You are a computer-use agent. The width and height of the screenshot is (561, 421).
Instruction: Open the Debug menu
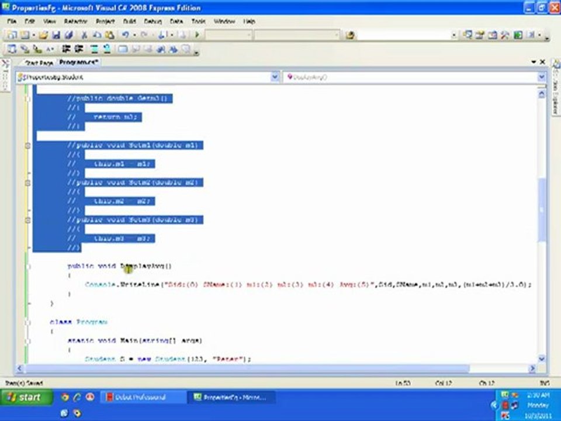pyautogui.click(x=153, y=22)
